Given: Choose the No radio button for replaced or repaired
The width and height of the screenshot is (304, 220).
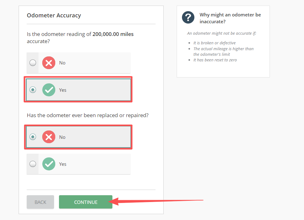Looking at the screenshot, I should pyautogui.click(x=33, y=137).
